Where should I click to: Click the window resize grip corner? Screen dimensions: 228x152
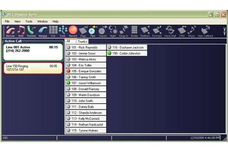point(225,139)
